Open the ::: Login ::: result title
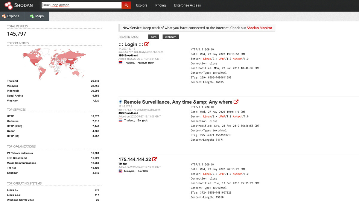Viewport: 359px width, 202px height. 131,44
